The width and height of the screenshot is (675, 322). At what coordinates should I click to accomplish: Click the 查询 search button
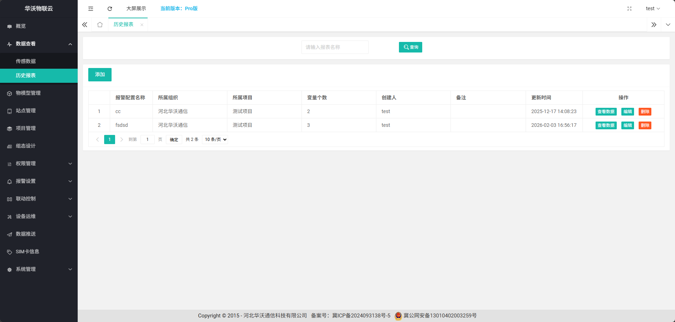(410, 47)
